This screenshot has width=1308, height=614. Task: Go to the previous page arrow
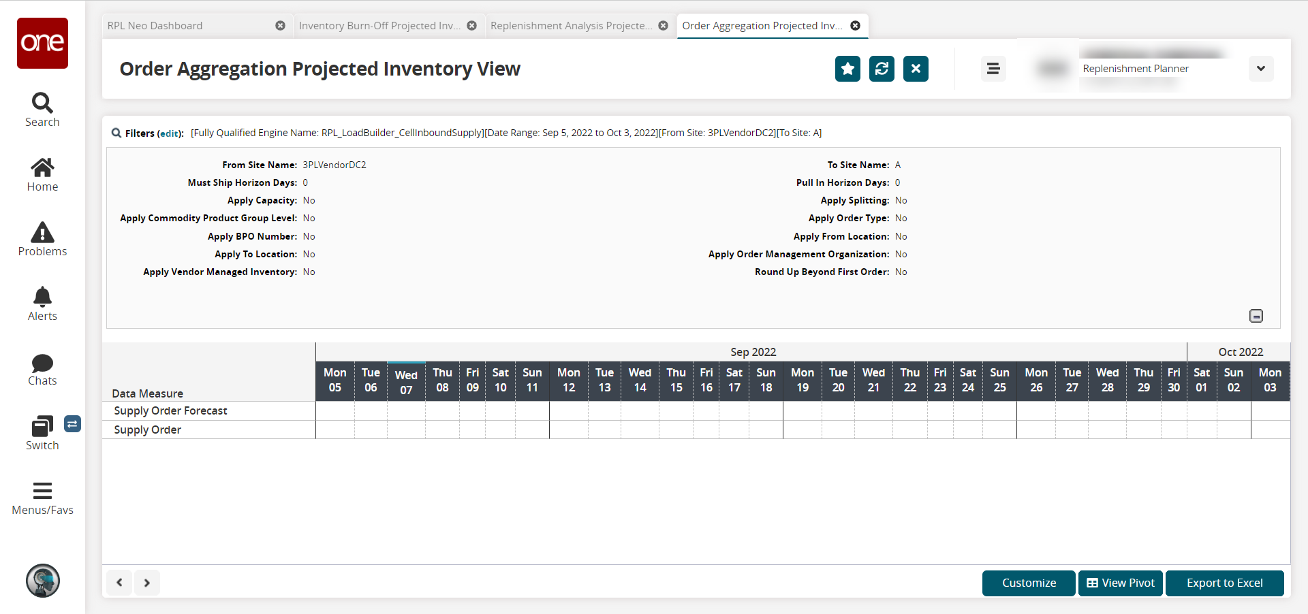pos(119,583)
